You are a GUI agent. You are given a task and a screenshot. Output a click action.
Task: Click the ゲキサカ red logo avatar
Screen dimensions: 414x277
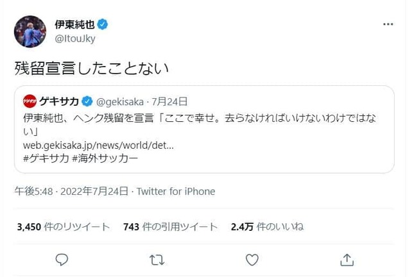point(30,101)
